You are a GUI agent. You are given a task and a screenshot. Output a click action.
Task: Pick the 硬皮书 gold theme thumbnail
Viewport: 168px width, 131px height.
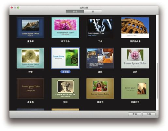coord(100,88)
